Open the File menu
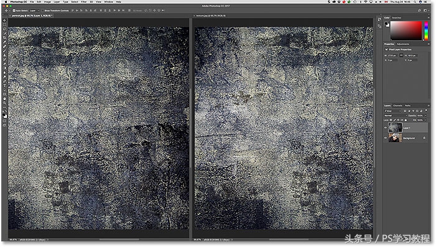This screenshot has width=436, height=247. pos(32,2)
